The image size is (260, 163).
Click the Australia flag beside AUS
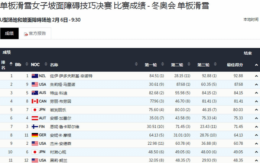pyautogui.click(x=35, y=93)
